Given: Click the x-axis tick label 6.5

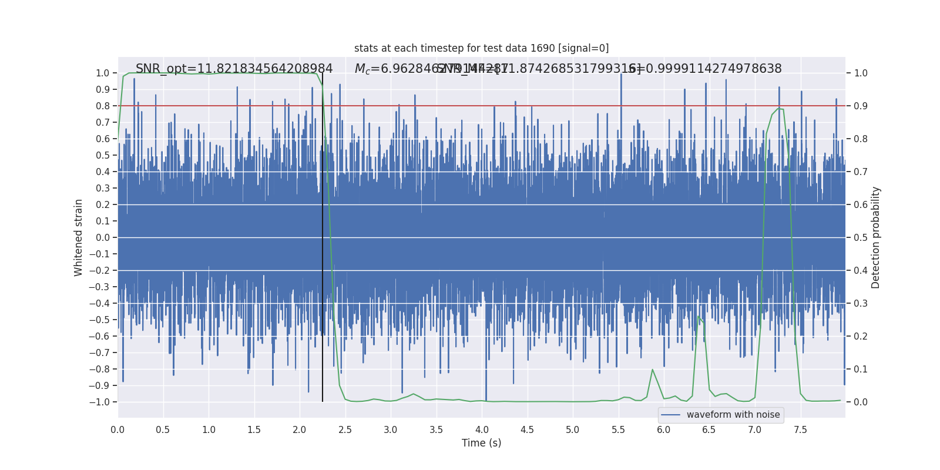Looking at the screenshot, I should [x=709, y=429].
